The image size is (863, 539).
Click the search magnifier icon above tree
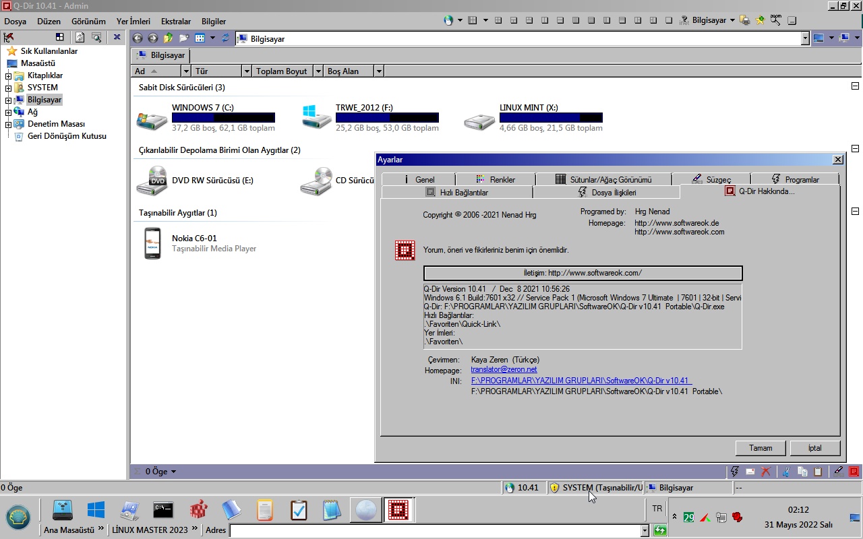click(x=98, y=37)
